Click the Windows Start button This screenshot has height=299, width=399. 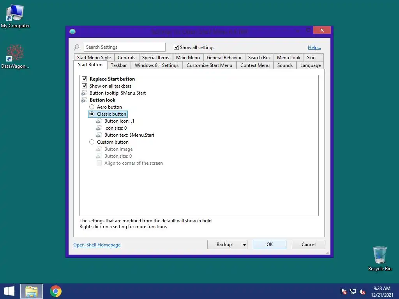(9, 291)
